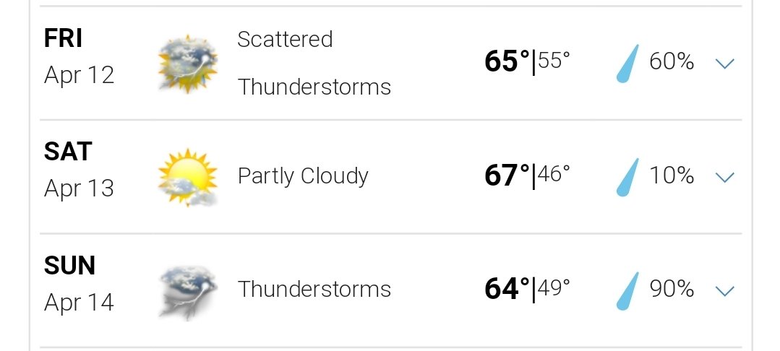Click the raindrop icon beside 60%
This screenshot has width=780, height=351.
(627, 63)
